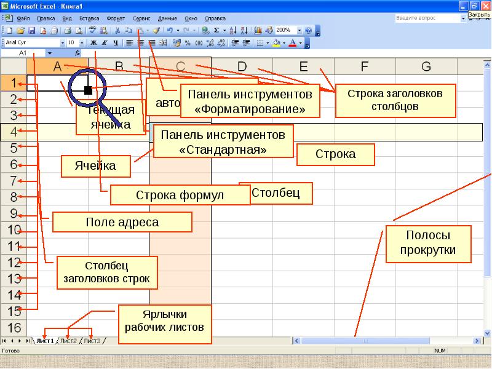492x369 pixels.
Task: Expand the 200% zoom dropdown
Action: (x=299, y=30)
